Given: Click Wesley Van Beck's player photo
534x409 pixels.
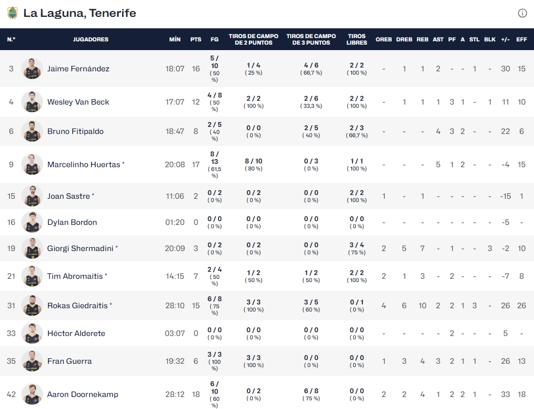Looking at the screenshot, I should [x=32, y=102].
